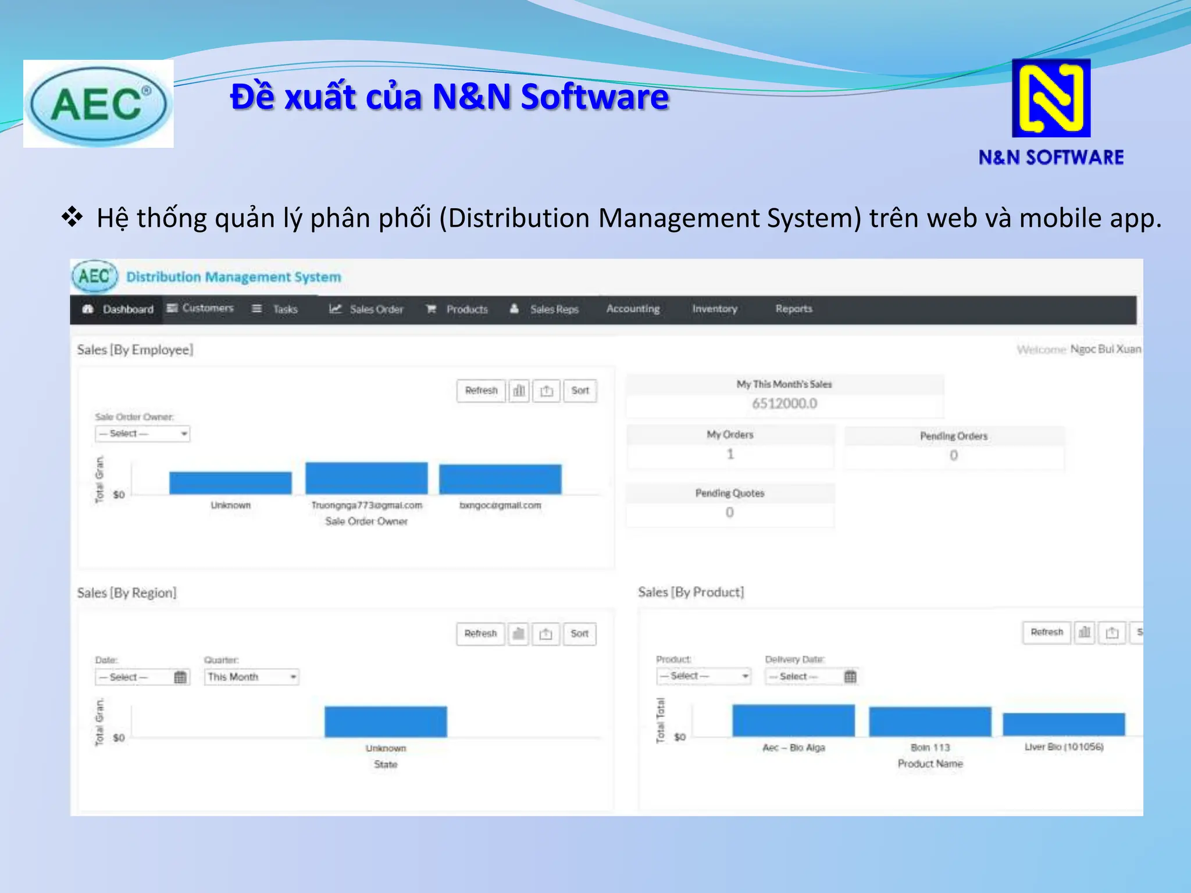Open the Date calendar picker icon in Sales By Region
Image resolution: width=1191 pixels, height=893 pixels.
(180, 677)
